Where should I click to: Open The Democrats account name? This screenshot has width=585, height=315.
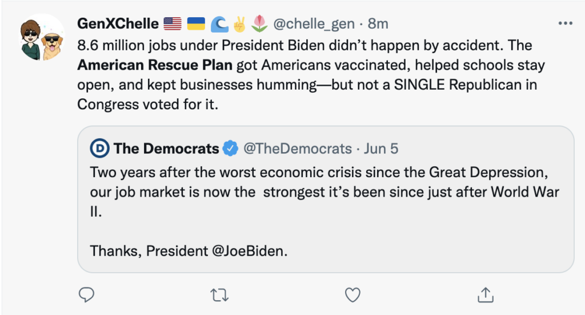pyautogui.click(x=166, y=149)
